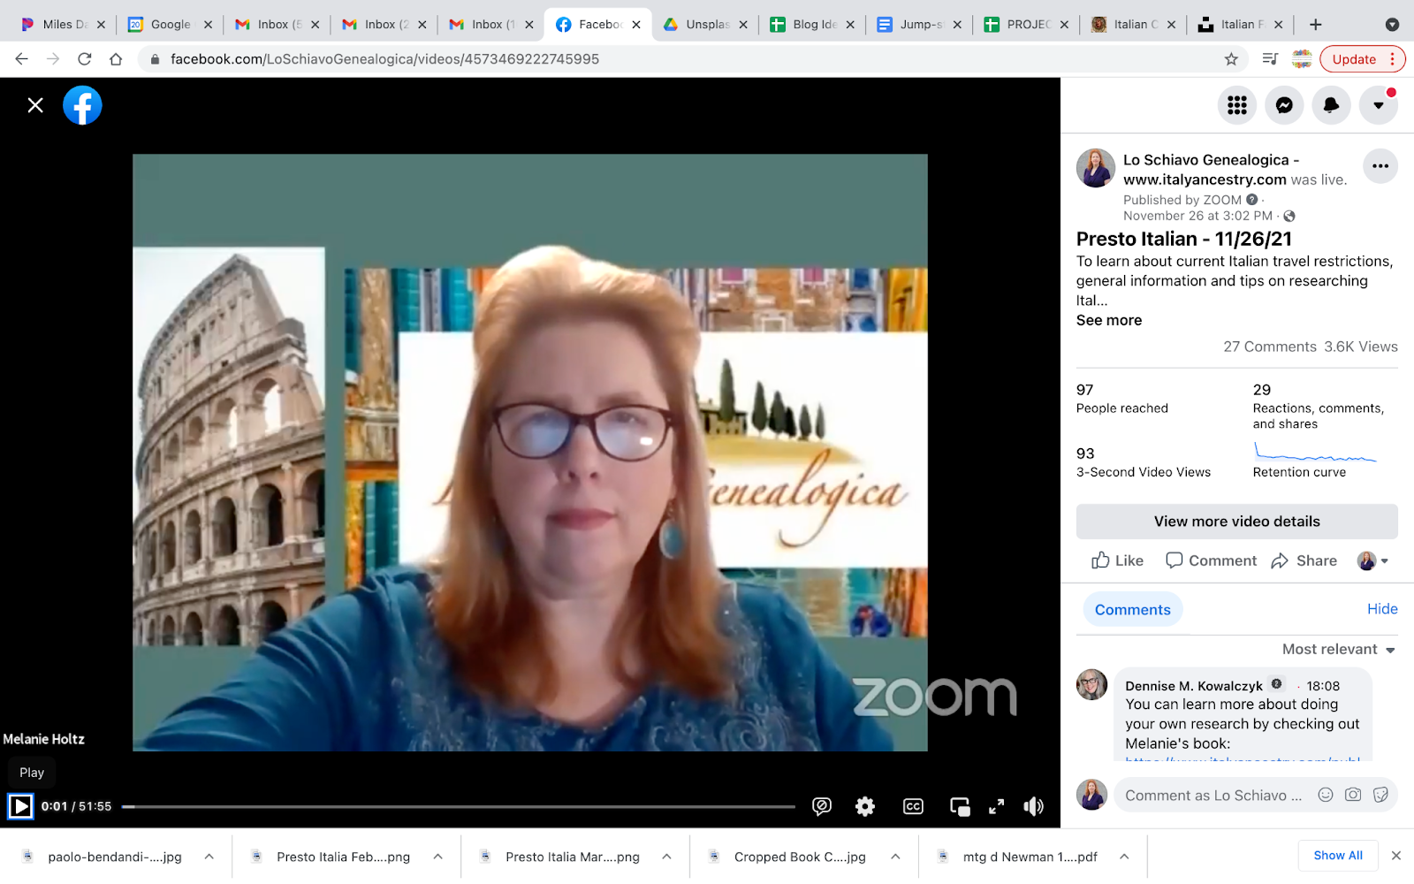Open the Messenger icon
This screenshot has height=884, width=1414.
[1284, 105]
